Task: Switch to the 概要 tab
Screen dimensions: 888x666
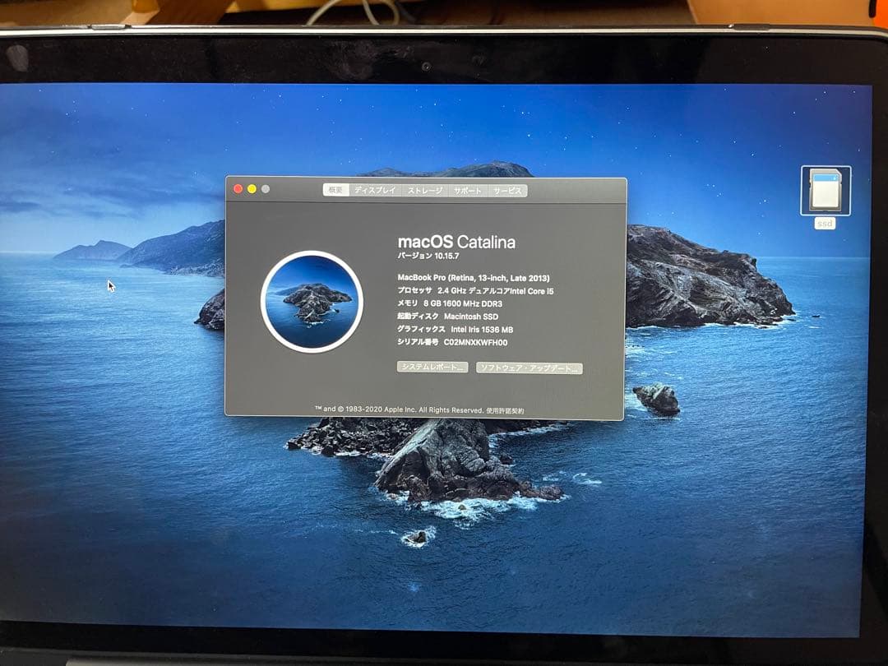Action: (x=335, y=190)
